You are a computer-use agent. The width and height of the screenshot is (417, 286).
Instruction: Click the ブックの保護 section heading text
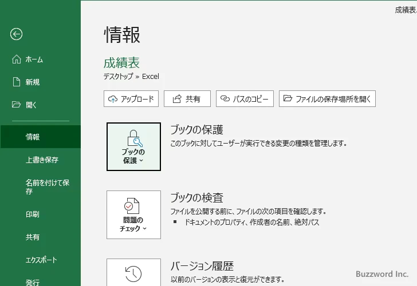[x=196, y=130]
